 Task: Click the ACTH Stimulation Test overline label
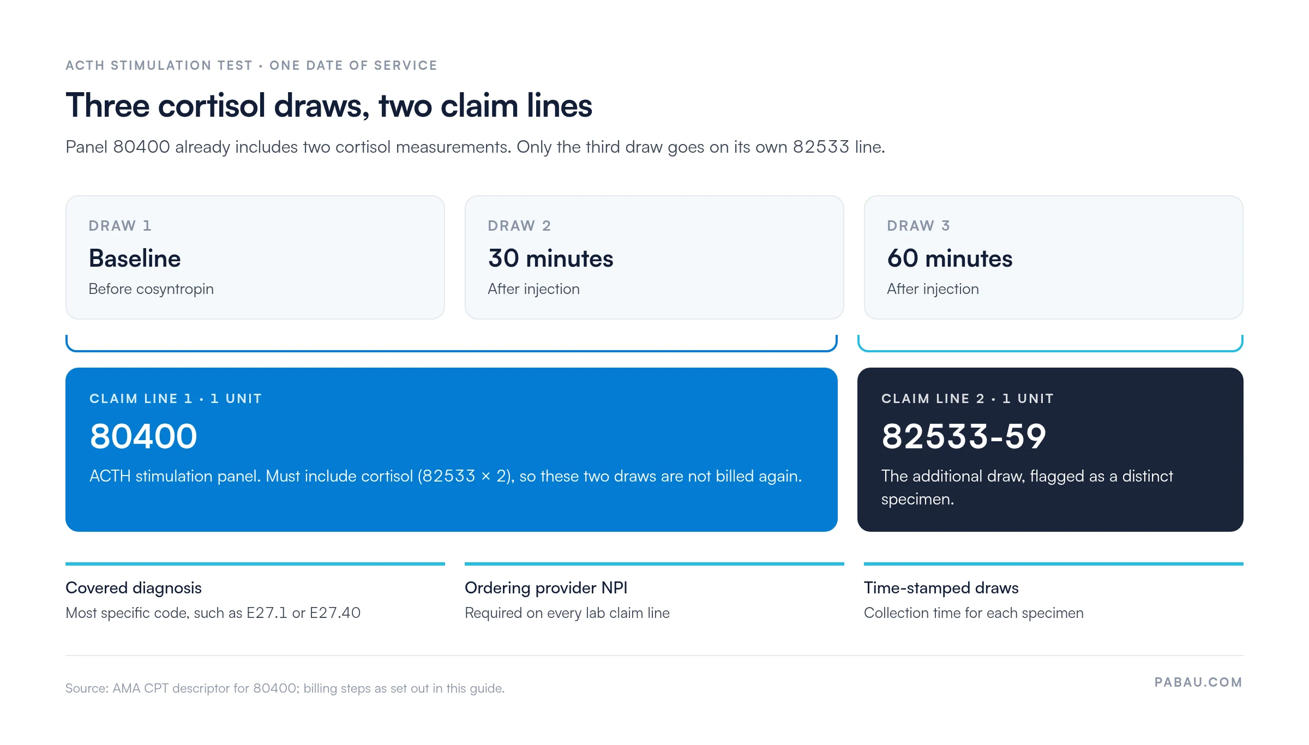251,65
